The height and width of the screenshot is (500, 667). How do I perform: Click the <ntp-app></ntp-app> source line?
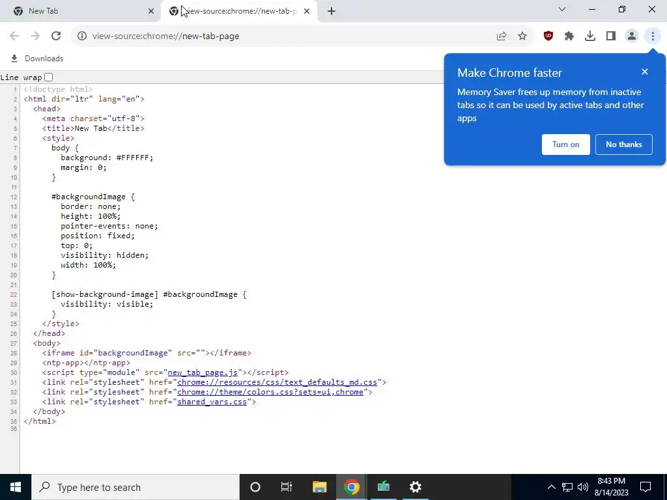(x=86, y=363)
